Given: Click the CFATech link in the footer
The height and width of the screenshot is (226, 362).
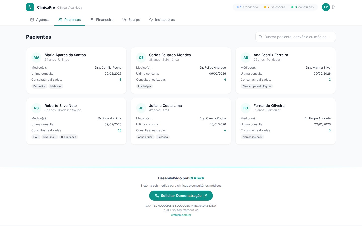Looking at the screenshot, I should point(197,178).
